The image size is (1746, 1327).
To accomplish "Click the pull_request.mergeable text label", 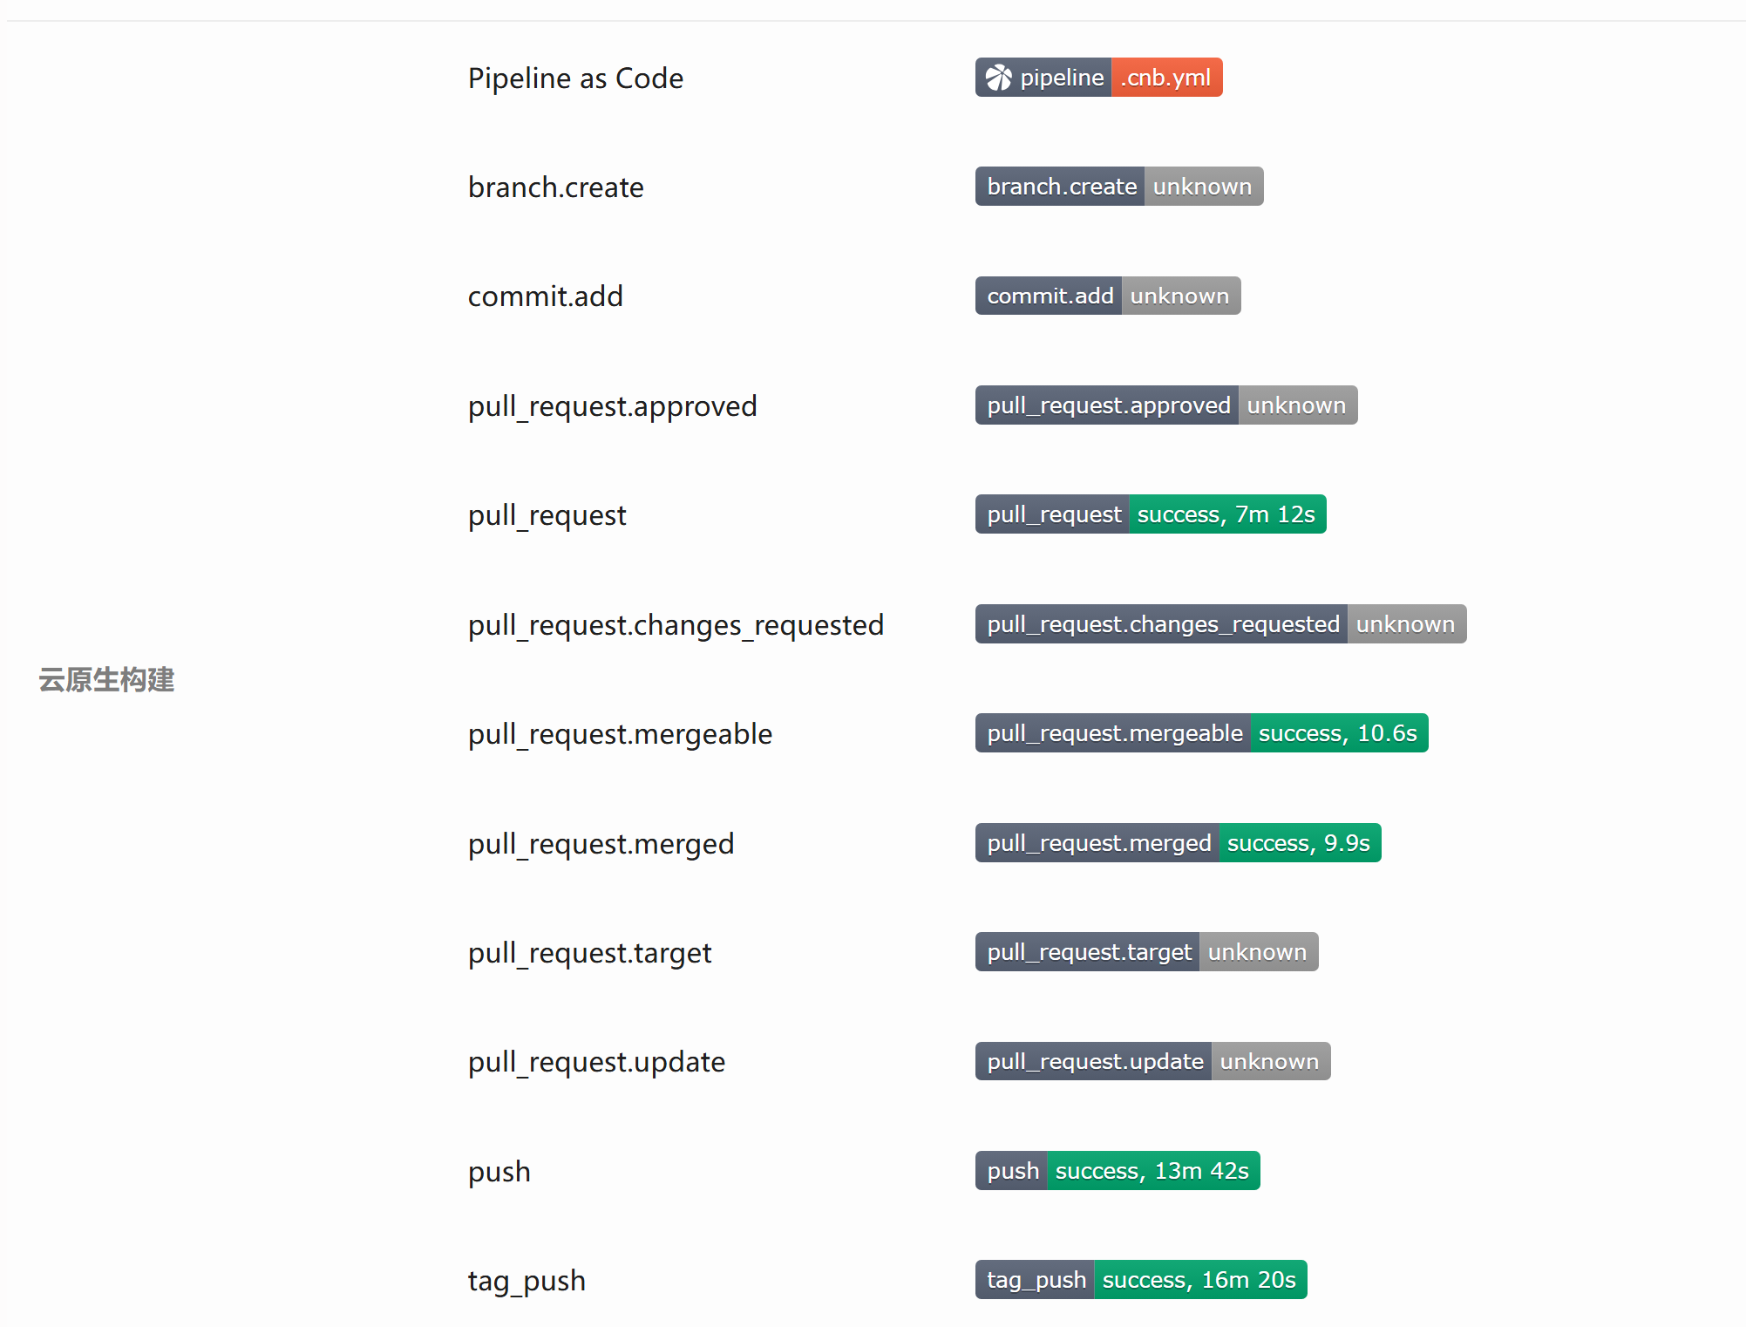I will 620,734.
